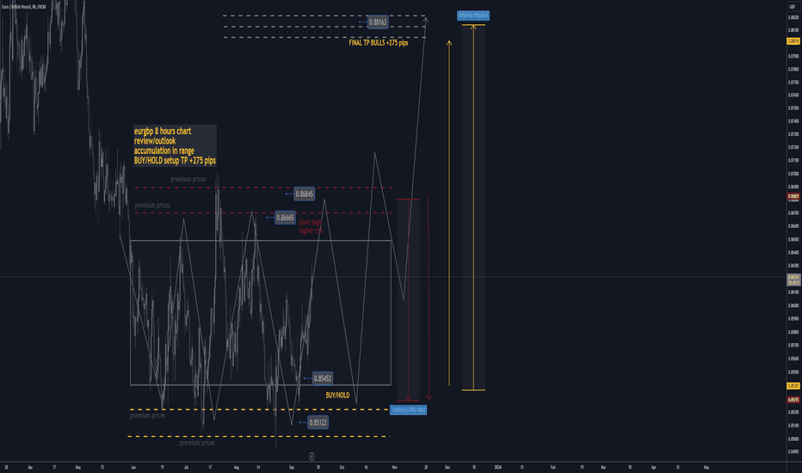802x473 pixels.
Task: Click the upper yellow price tag on the axis
Action: [x=793, y=41]
